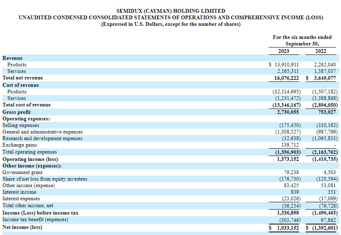Click government grant value 79,238

(x=291, y=172)
